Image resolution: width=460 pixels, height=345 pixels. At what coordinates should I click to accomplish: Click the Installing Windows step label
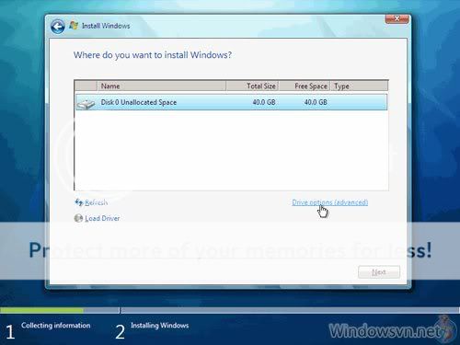160,326
